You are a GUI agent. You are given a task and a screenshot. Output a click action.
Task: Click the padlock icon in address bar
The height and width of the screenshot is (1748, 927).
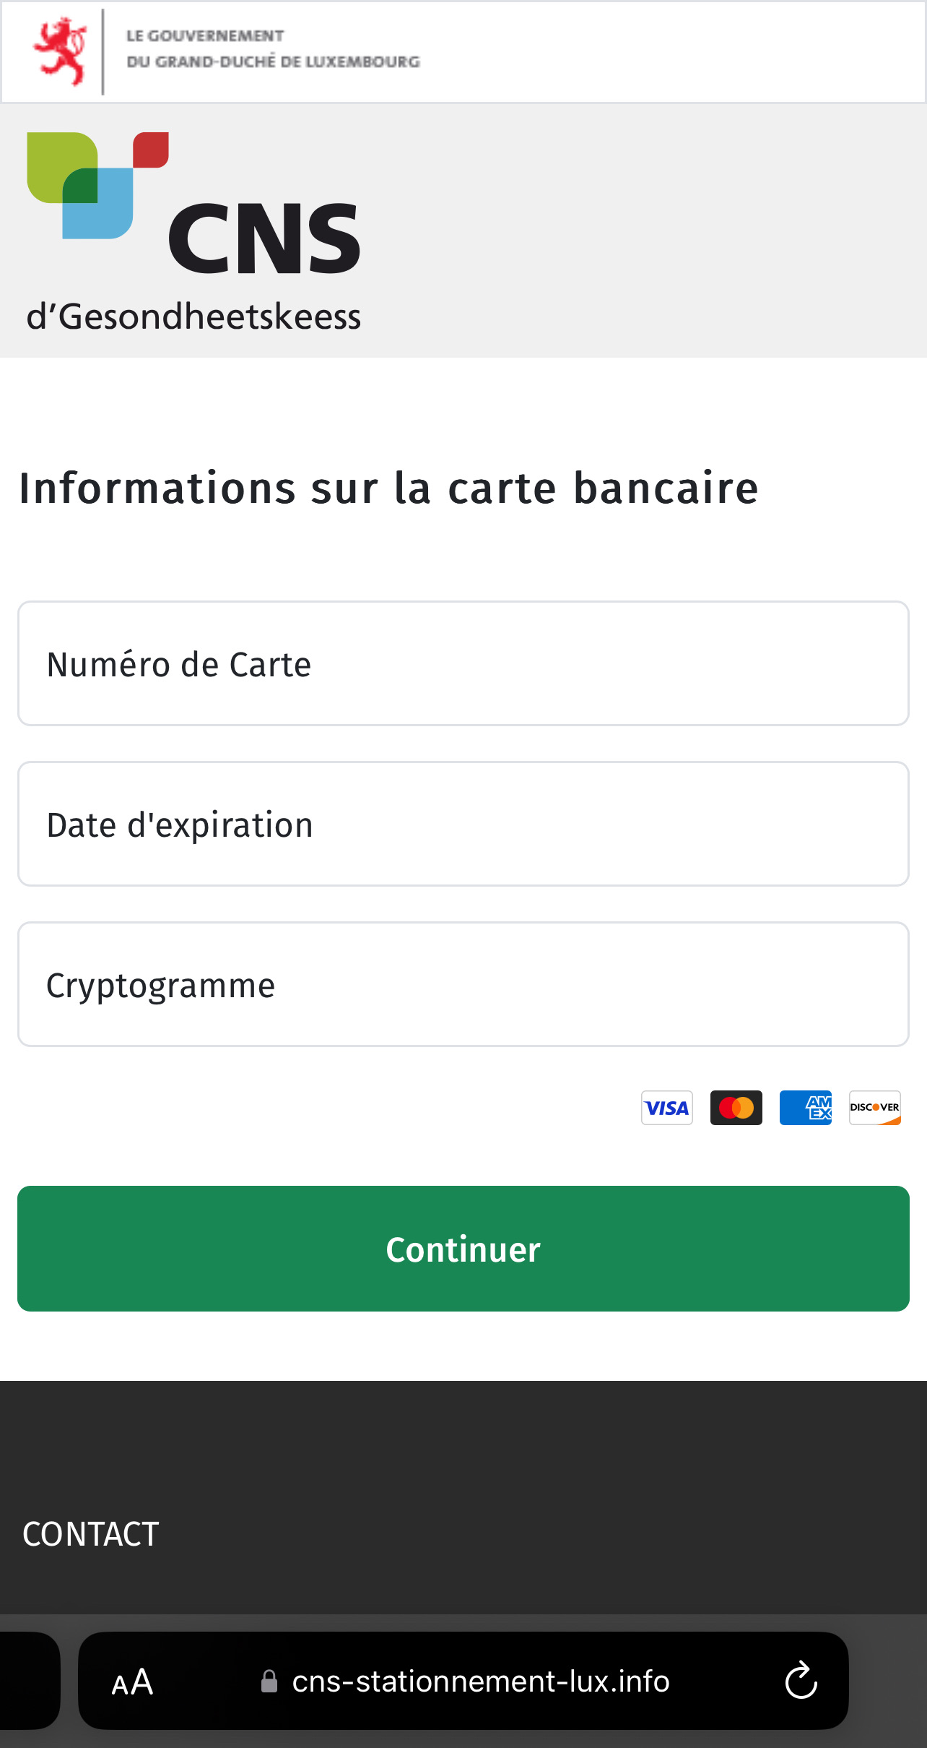point(269,1682)
